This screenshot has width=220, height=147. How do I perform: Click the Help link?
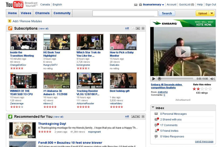tap(200, 4)
